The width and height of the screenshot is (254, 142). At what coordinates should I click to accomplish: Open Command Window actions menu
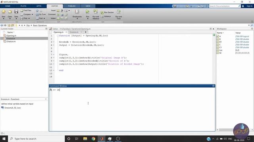coord(214,86)
